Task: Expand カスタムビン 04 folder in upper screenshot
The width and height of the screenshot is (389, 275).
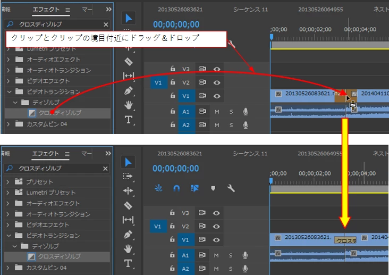Action: pyautogui.click(x=8, y=124)
